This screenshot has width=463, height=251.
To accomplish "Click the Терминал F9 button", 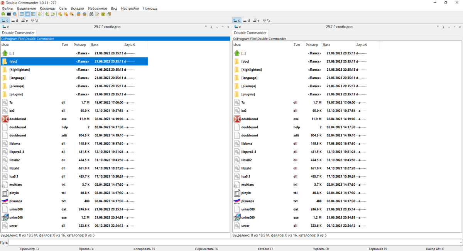I will pos(378,249).
